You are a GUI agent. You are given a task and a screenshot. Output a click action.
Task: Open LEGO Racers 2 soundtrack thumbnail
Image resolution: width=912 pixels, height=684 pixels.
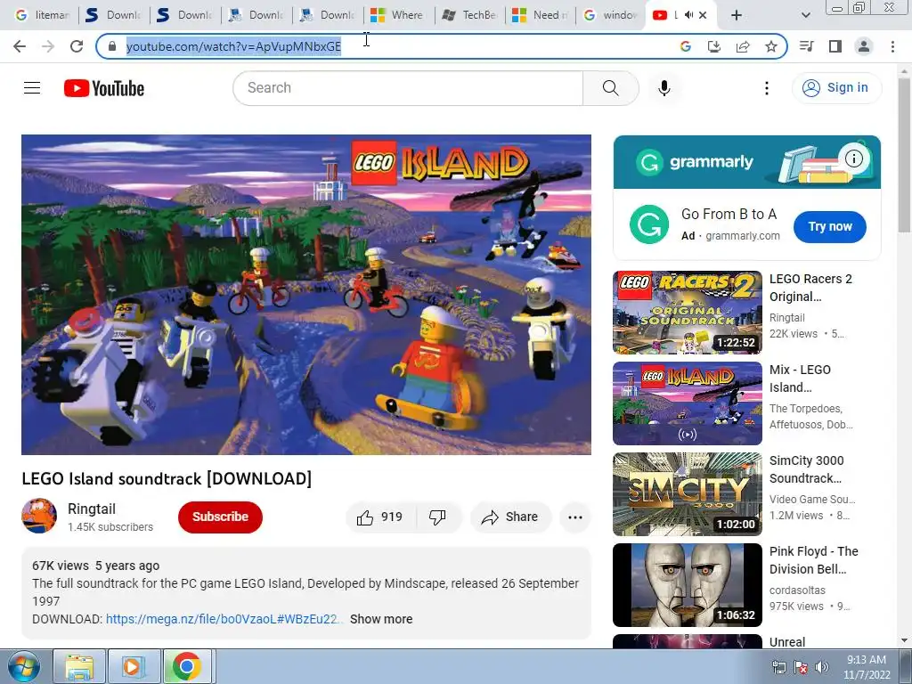pyautogui.click(x=688, y=313)
